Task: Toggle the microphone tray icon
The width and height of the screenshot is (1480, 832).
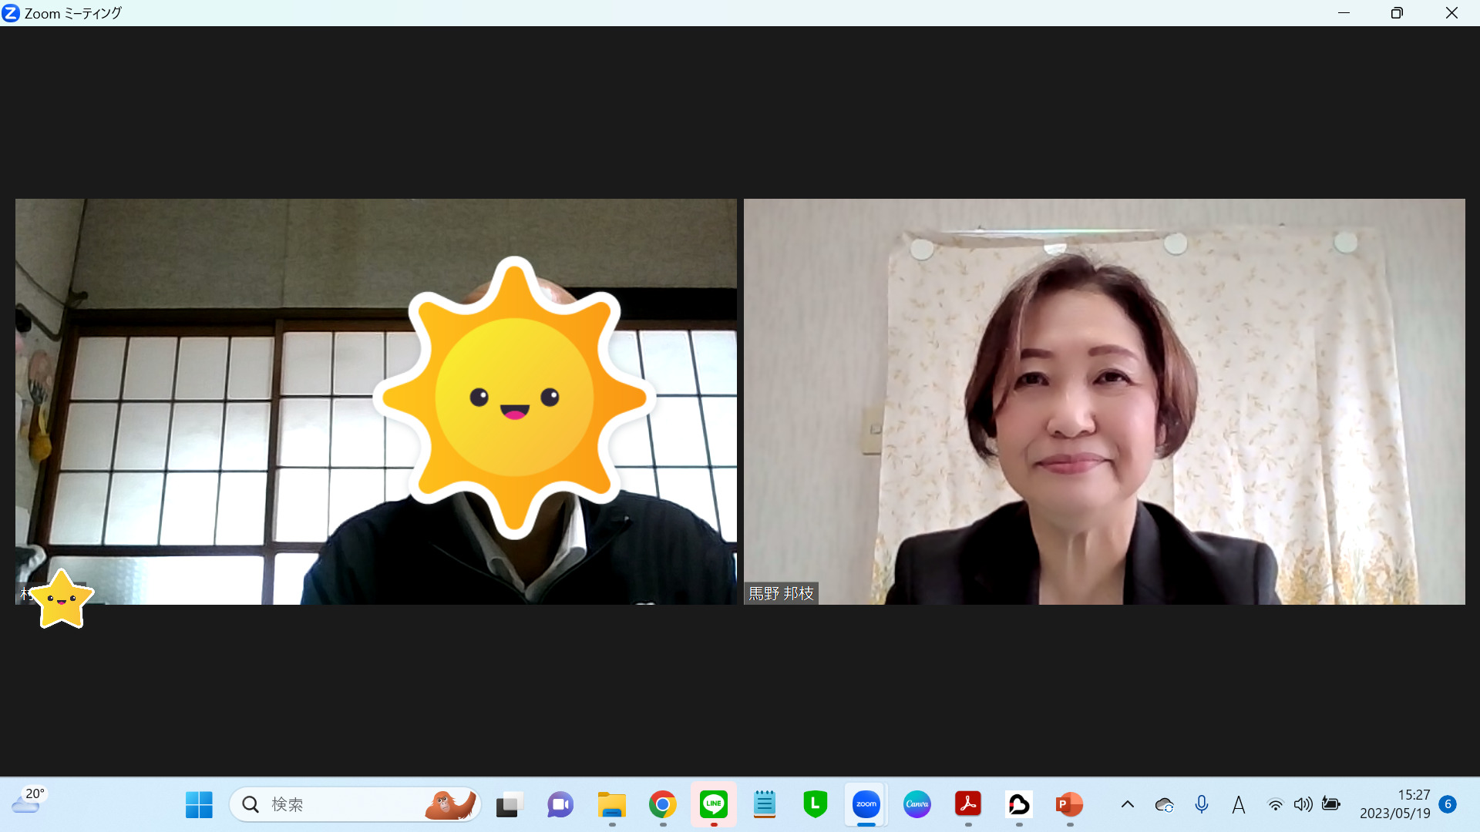Action: 1201,804
